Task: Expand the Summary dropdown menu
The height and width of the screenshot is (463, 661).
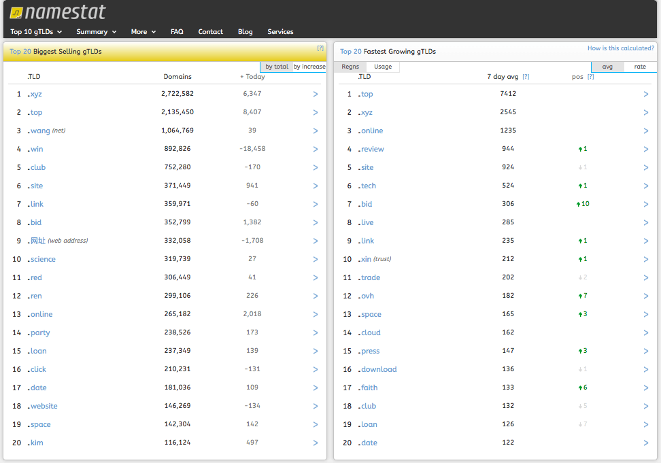Action: [96, 31]
